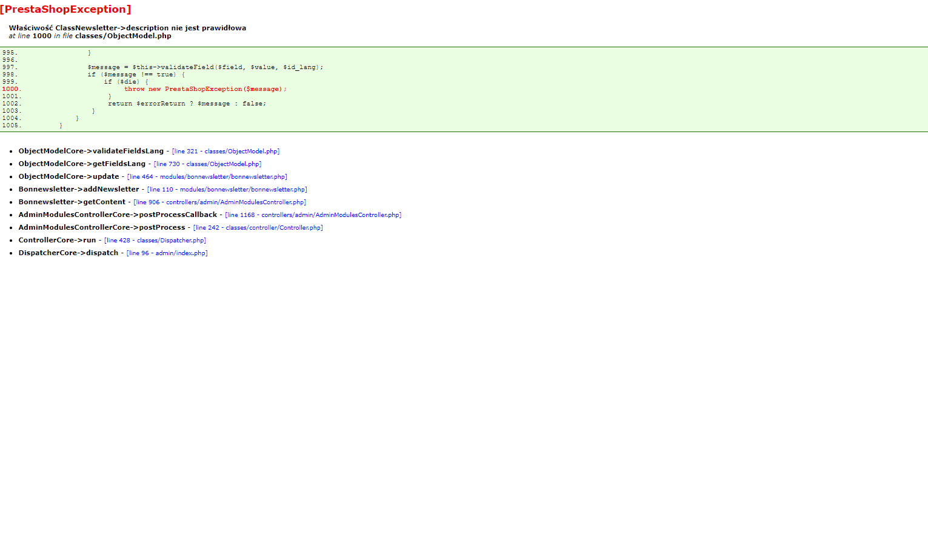Select the 'return $errorReturn ? $message : false;' line

pyautogui.click(x=187, y=104)
